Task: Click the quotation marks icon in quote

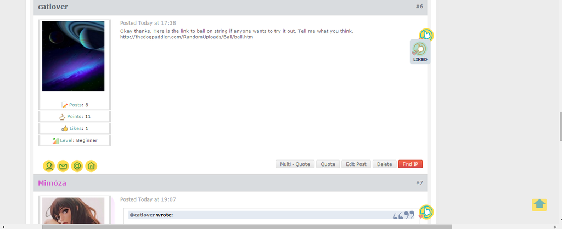Action: (x=403, y=215)
